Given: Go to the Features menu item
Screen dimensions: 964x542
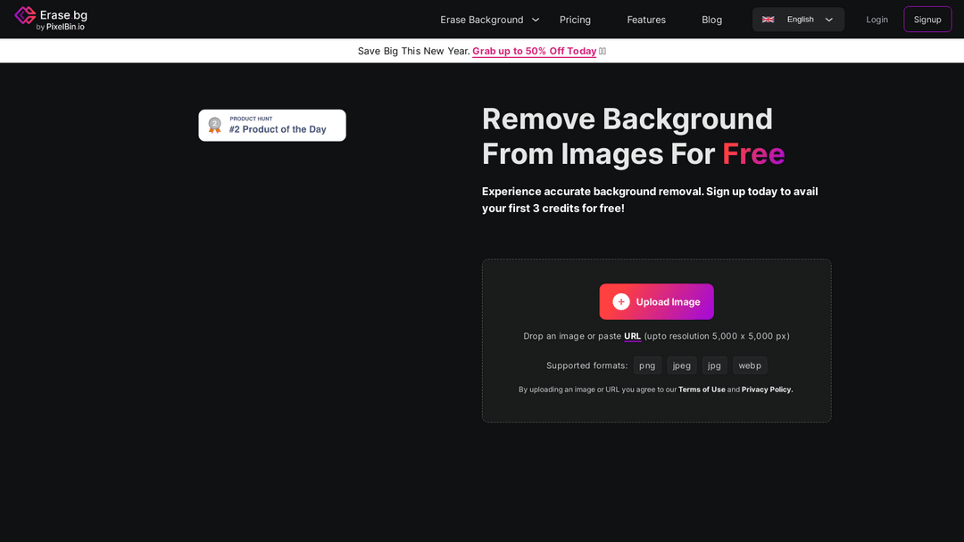Looking at the screenshot, I should (x=646, y=20).
